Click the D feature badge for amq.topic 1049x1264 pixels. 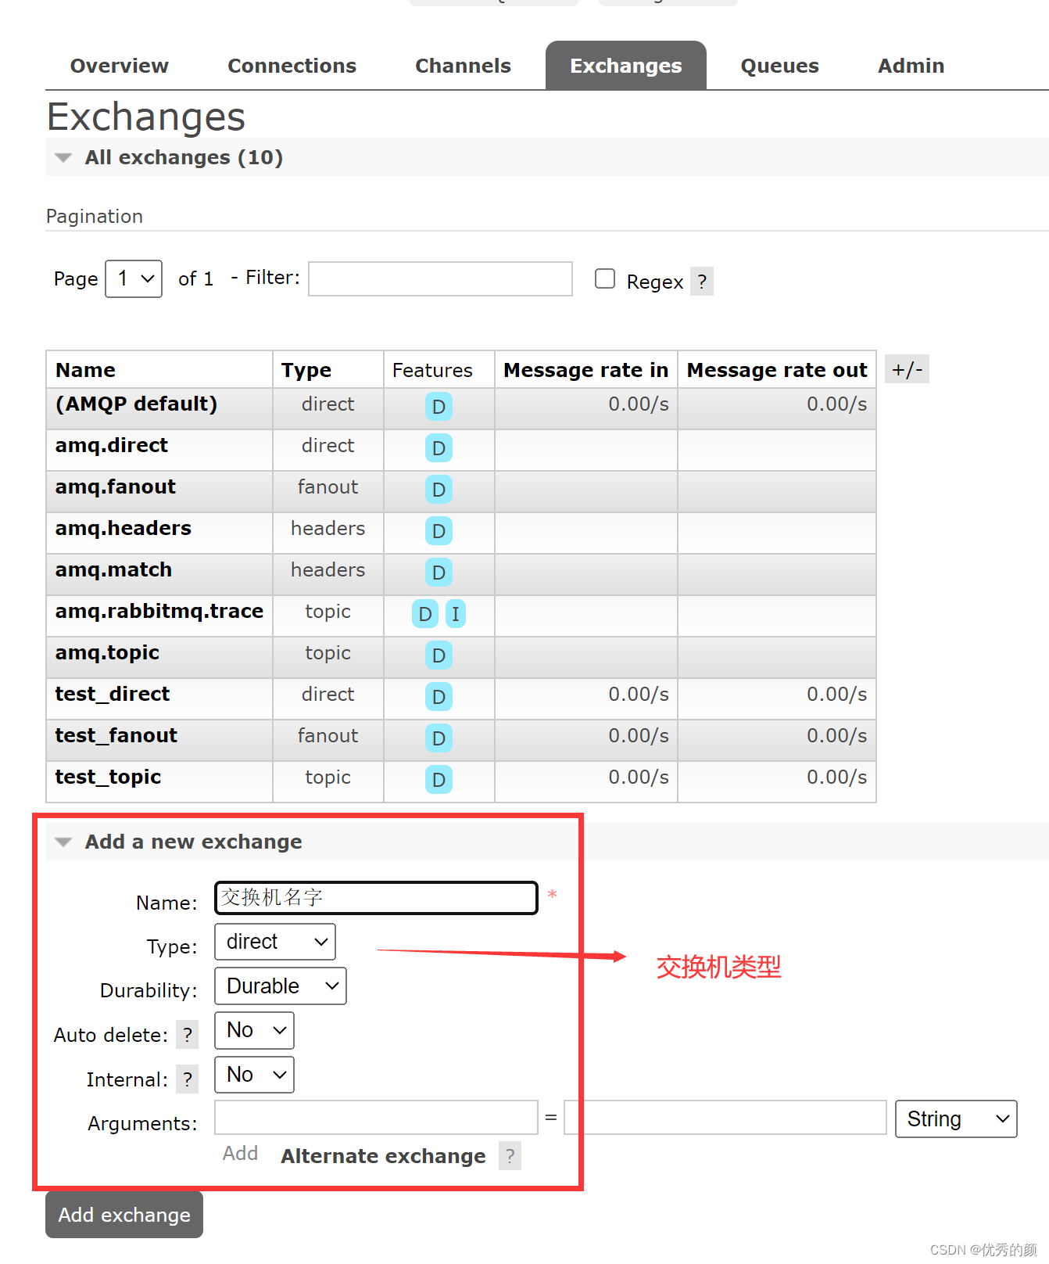pos(439,655)
